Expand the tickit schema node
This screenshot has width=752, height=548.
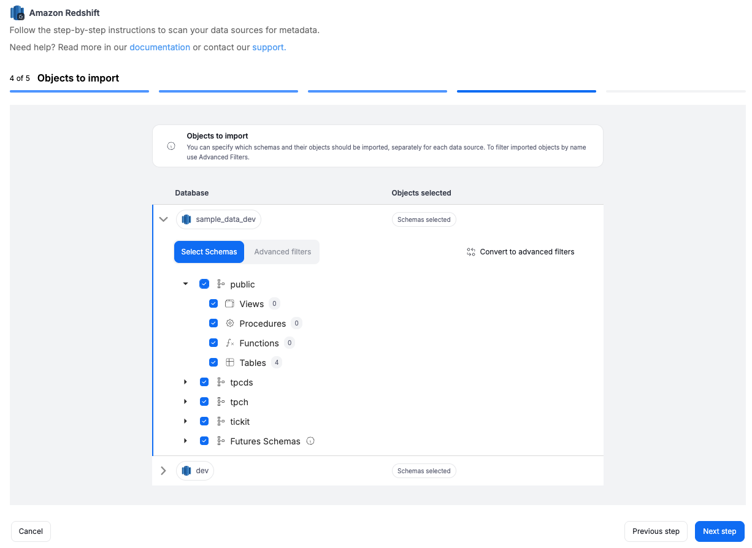point(185,421)
